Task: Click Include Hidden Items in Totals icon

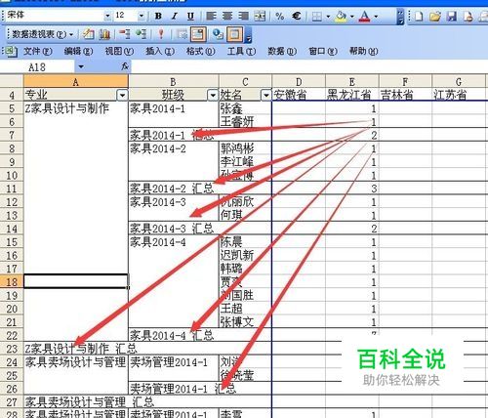Action: (x=182, y=34)
